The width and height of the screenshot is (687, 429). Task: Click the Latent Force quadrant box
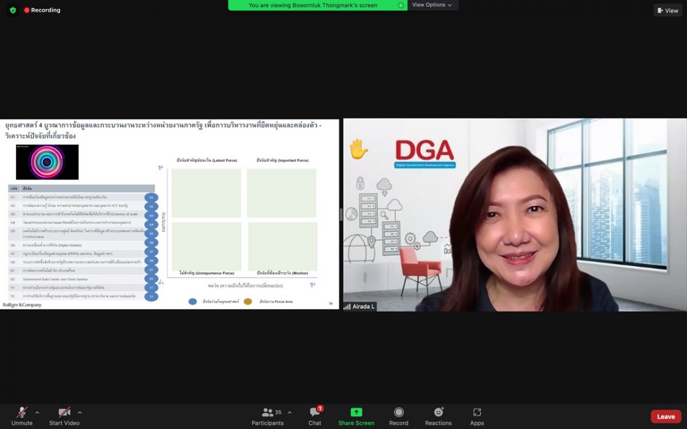[206, 193]
